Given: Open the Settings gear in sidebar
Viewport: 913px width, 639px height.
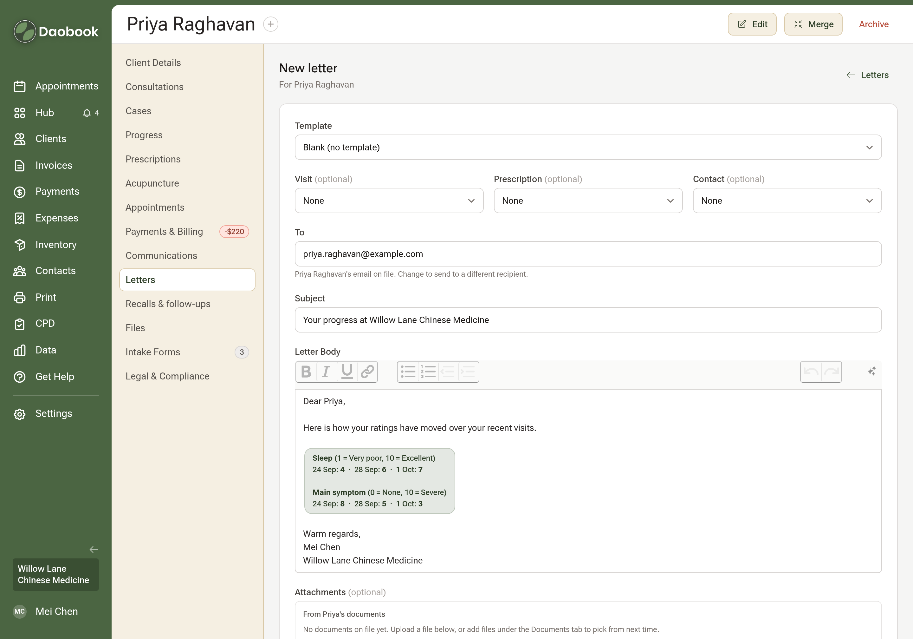Looking at the screenshot, I should [x=19, y=414].
